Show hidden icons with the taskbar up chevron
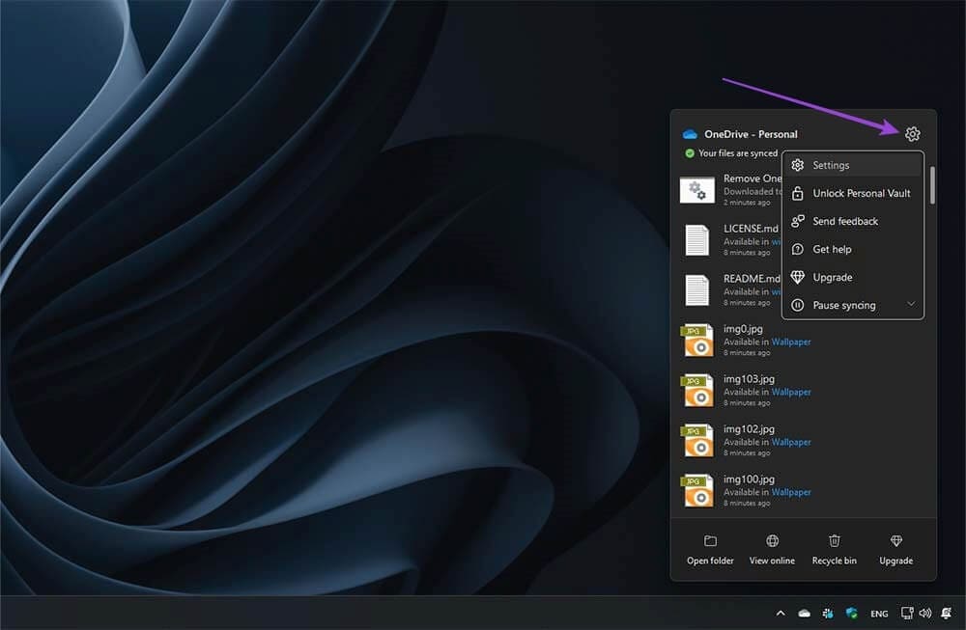The height and width of the screenshot is (630, 966). pos(781,614)
